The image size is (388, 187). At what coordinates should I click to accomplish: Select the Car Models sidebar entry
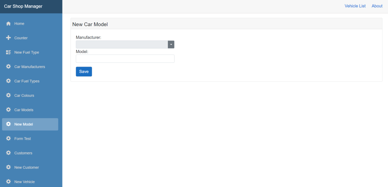click(24, 110)
